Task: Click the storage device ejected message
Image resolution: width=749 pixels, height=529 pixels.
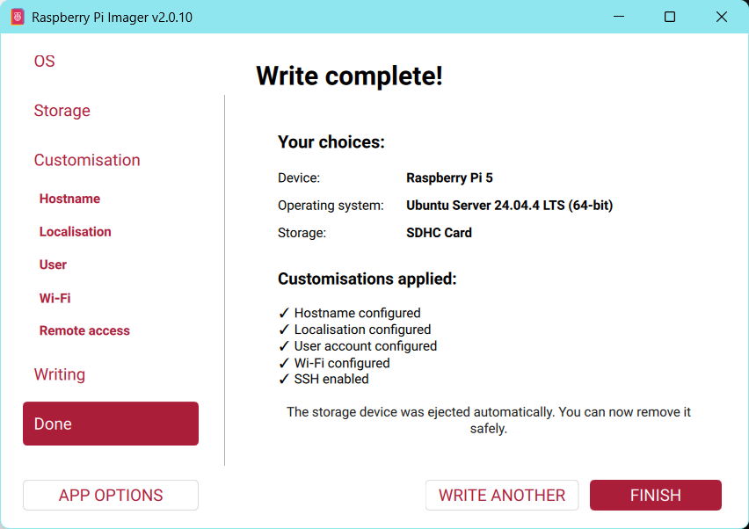Action: (488, 420)
